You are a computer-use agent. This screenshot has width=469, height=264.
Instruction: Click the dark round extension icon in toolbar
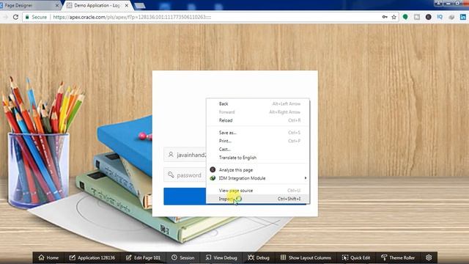pos(428,17)
